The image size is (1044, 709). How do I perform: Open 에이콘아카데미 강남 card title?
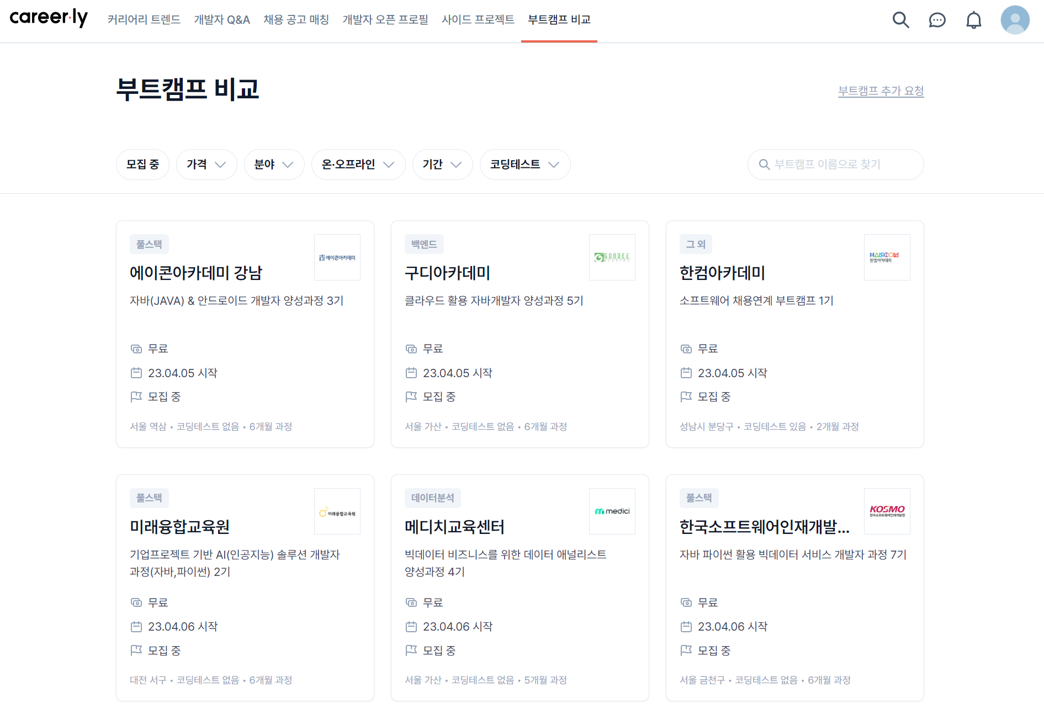click(x=196, y=273)
